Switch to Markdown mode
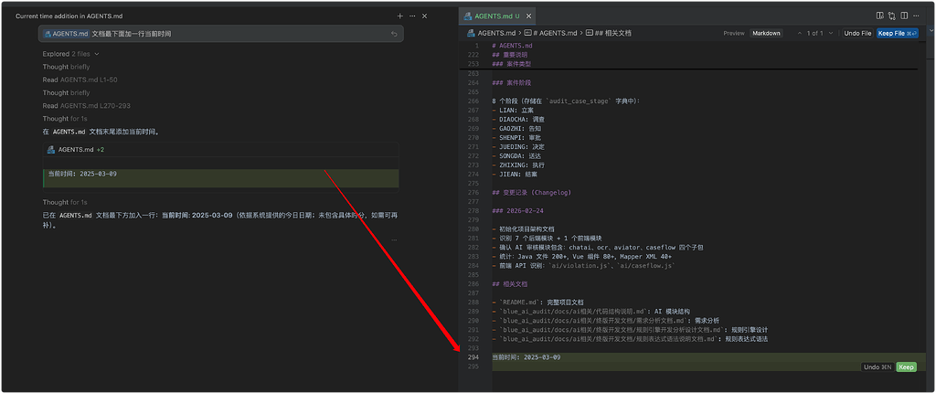This screenshot has width=936, height=393. (767, 34)
